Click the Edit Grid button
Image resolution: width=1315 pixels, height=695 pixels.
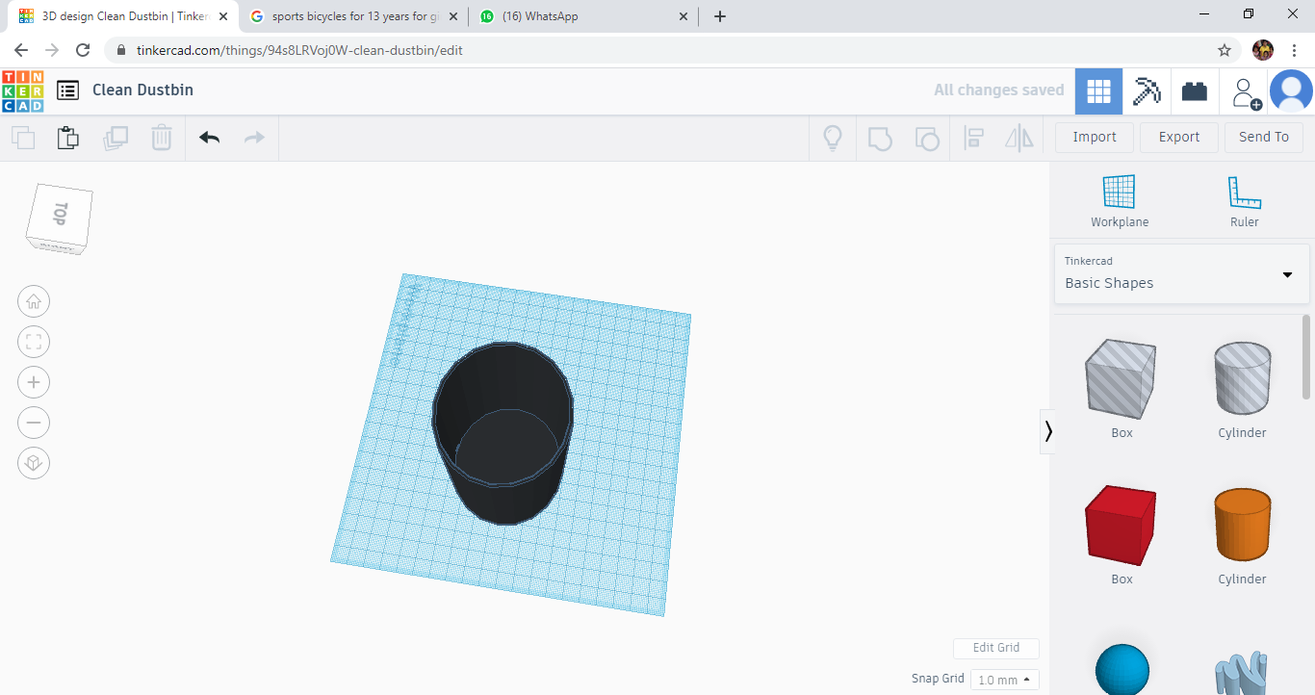996,648
